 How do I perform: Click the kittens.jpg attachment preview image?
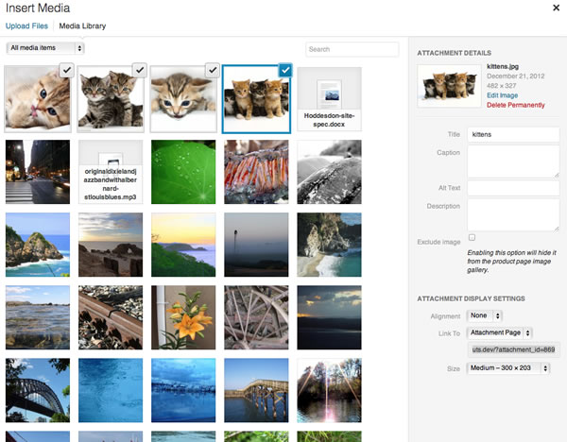450,86
